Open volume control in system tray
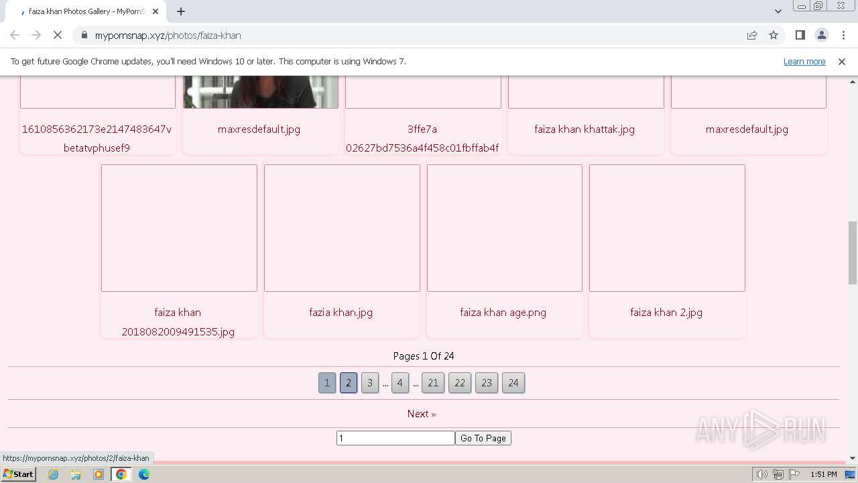Image resolution: width=858 pixels, height=483 pixels. pos(761,474)
